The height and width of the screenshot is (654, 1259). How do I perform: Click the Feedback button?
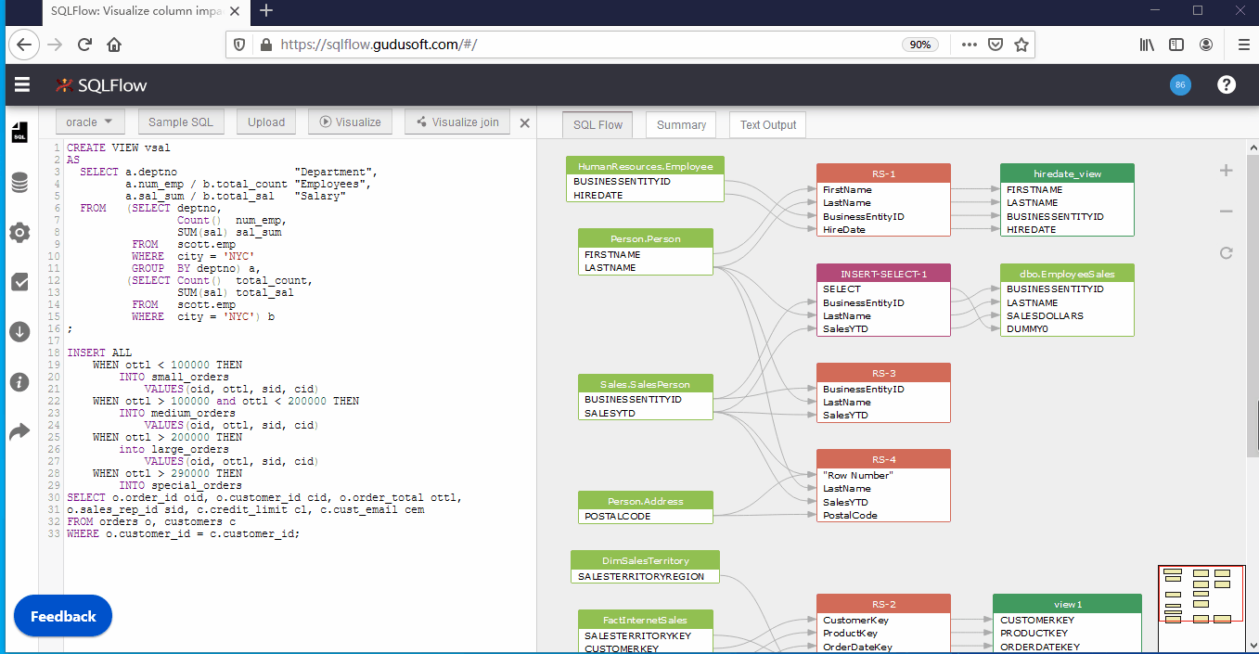click(x=62, y=615)
